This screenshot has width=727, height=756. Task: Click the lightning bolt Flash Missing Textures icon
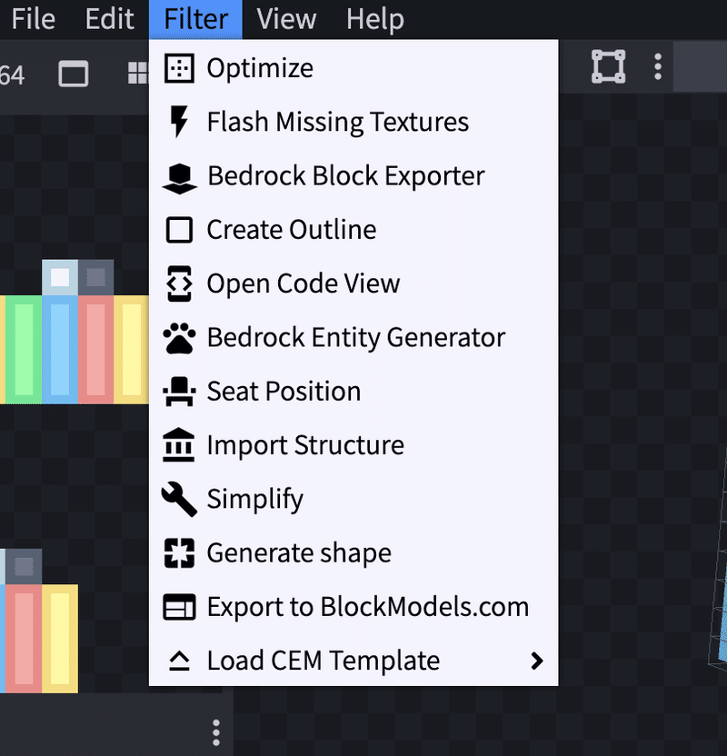pyautogui.click(x=179, y=122)
